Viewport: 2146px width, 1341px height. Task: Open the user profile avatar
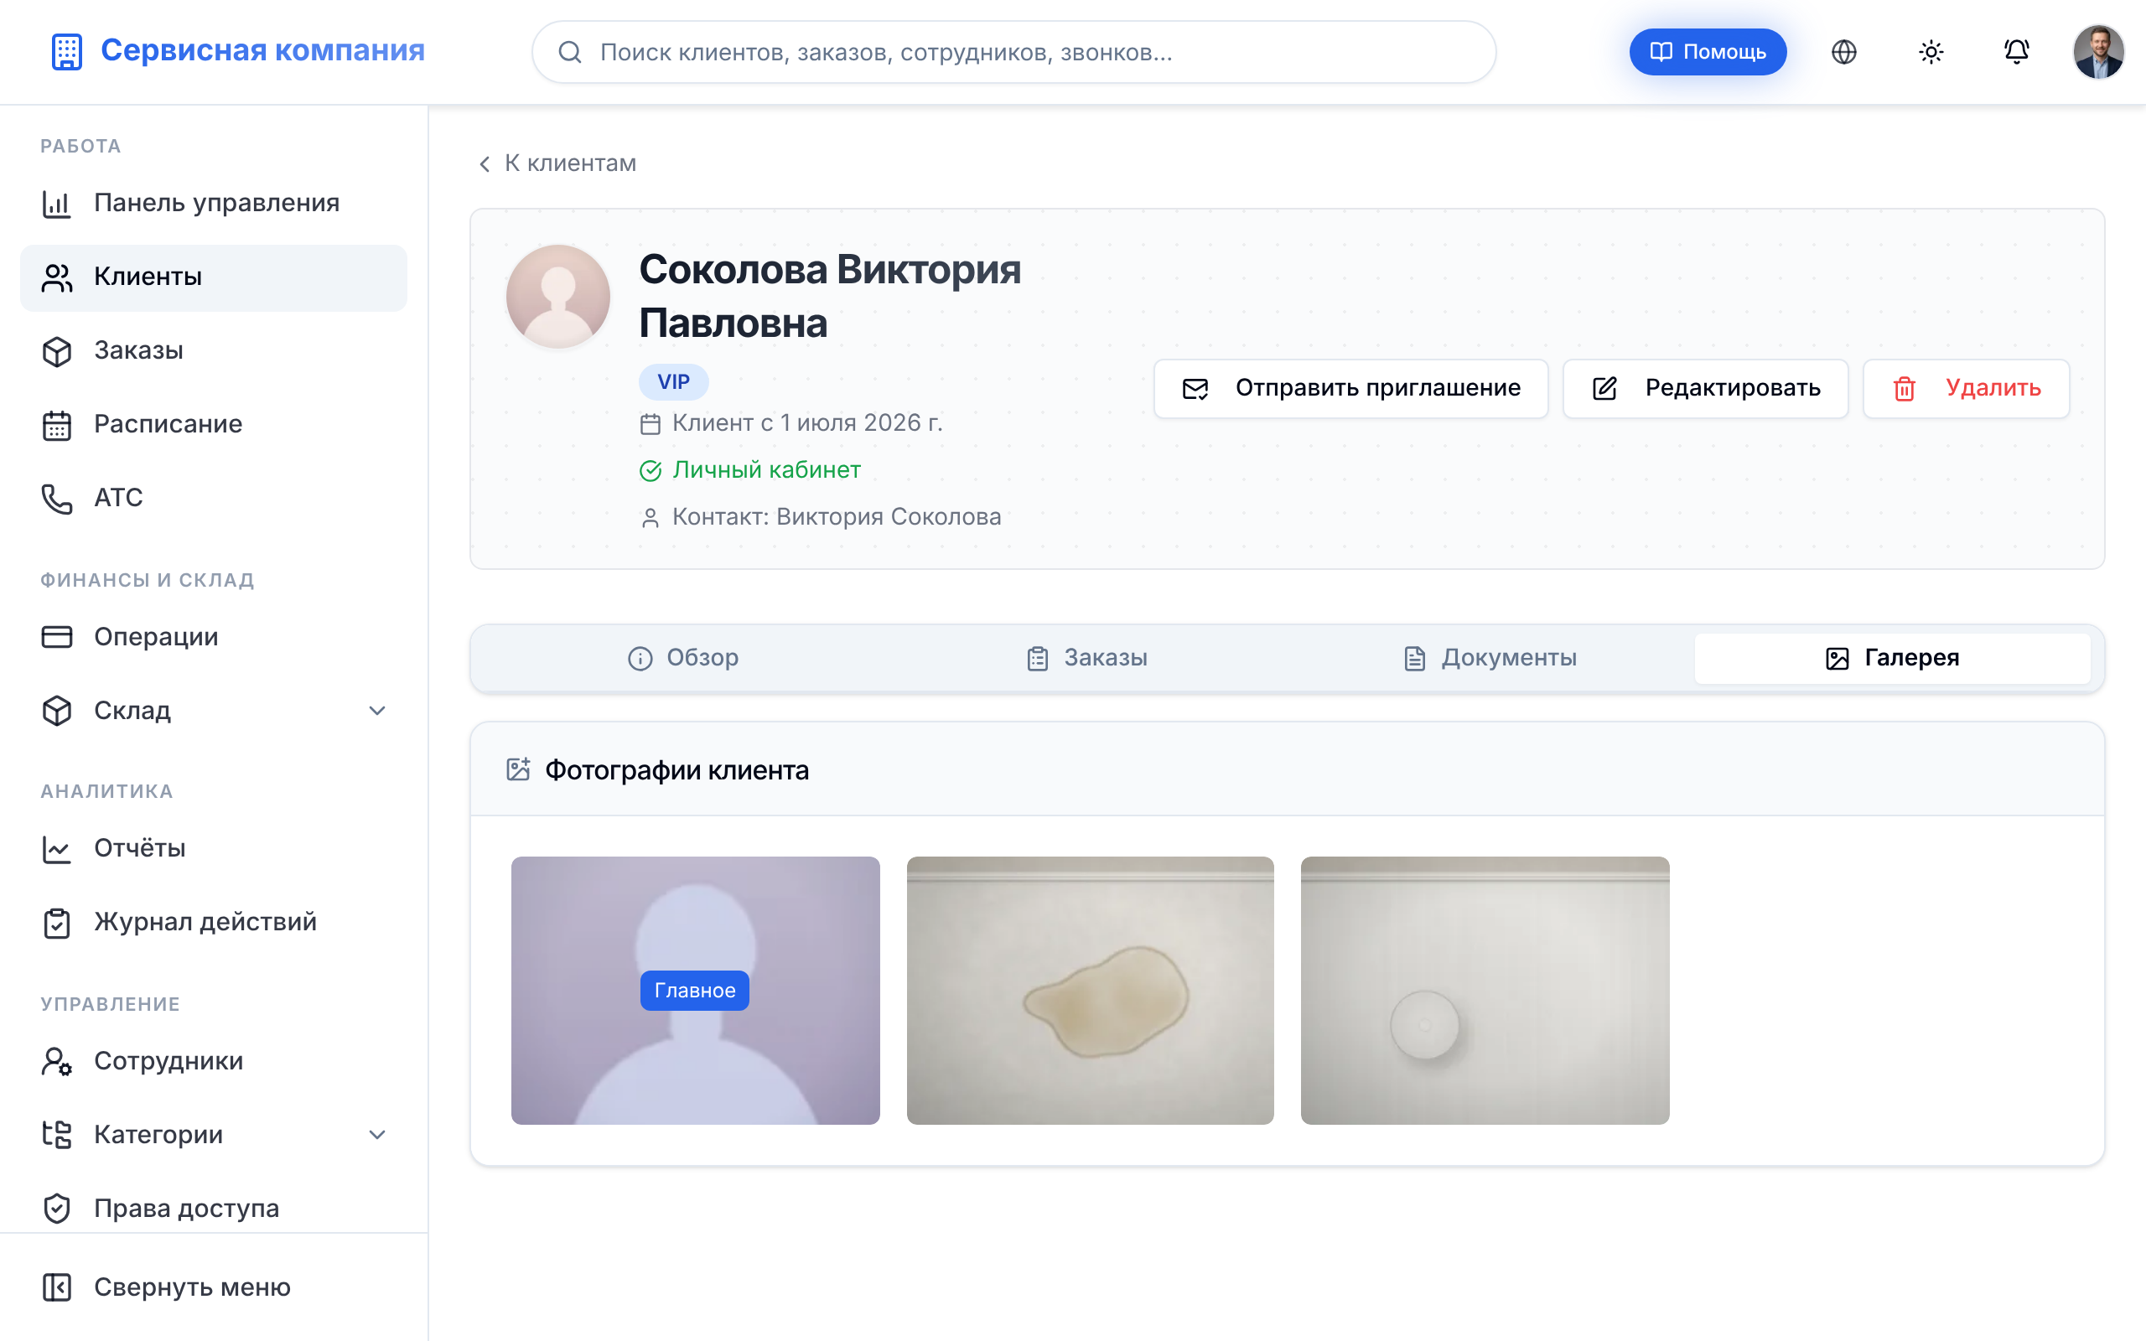(2098, 52)
